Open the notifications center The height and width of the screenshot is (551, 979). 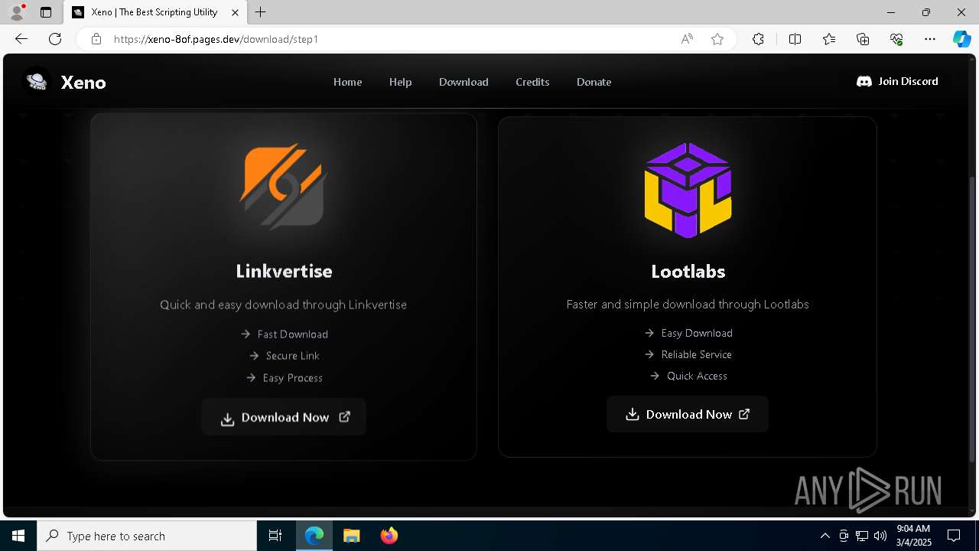tap(954, 536)
